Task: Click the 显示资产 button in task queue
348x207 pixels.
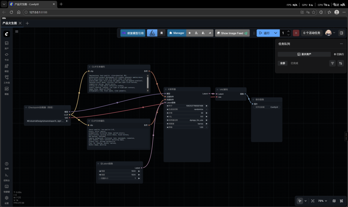Action: point(304,54)
